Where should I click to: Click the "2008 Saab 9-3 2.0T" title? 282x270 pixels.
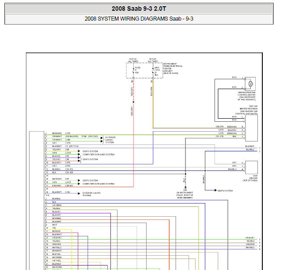[x=139, y=9]
